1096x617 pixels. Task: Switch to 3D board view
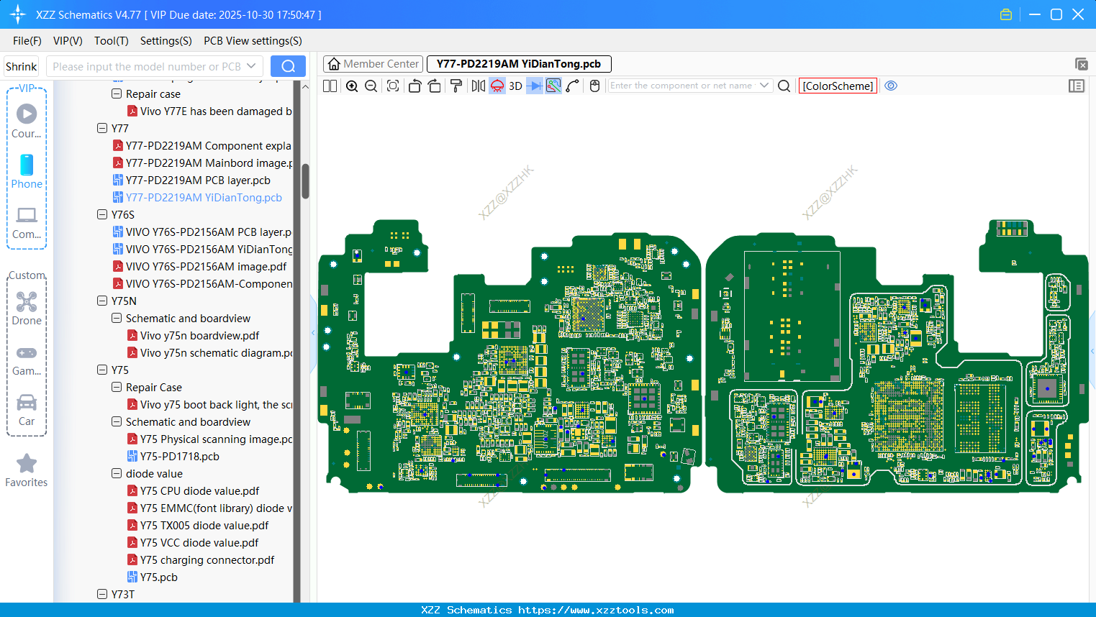515,86
